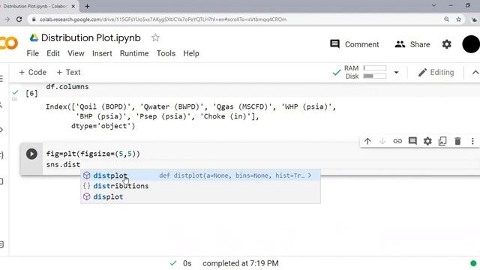Select distributions autocomplete suggestion
480x270 pixels.
200,186
